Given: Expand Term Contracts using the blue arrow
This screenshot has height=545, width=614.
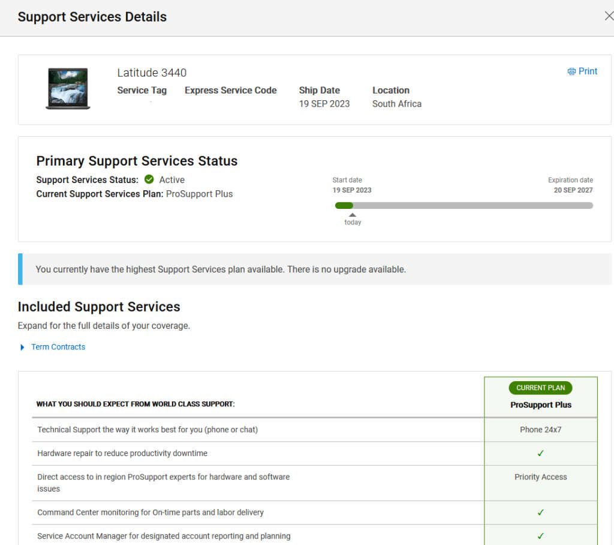Looking at the screenshot, I should pos(22,348).
